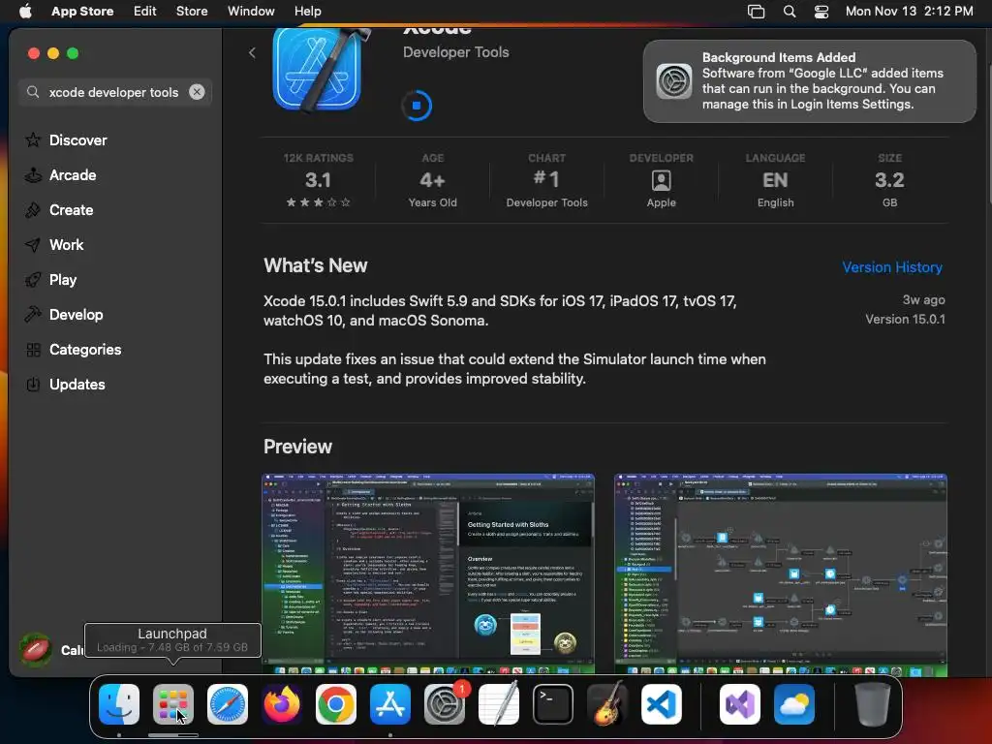Click the date and time in the menu bar

click(x=909, y=11)
